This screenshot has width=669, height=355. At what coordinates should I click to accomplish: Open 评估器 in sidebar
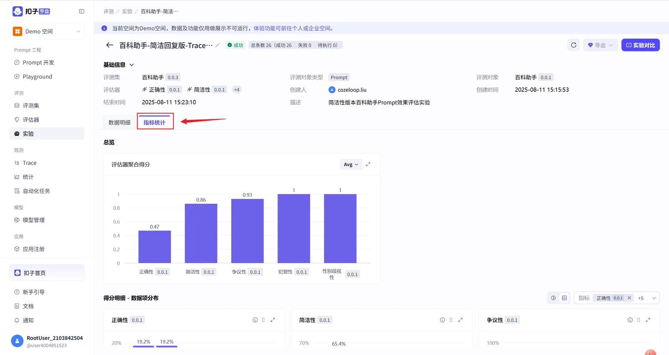coord(47,120)
